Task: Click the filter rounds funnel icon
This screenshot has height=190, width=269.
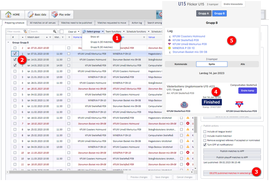Action: pos(25,31)
